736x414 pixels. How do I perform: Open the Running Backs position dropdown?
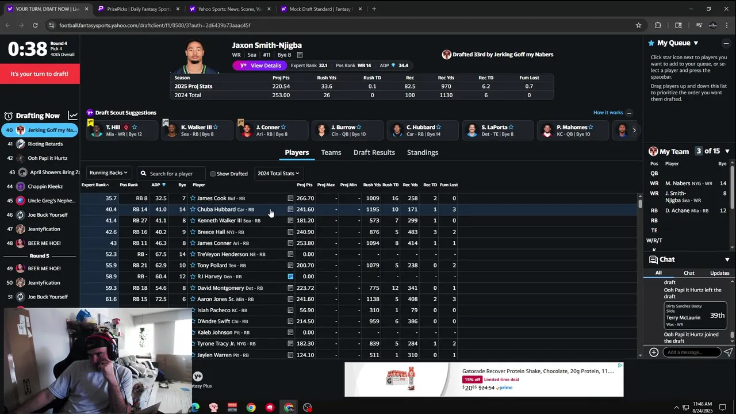click(109, 173)
